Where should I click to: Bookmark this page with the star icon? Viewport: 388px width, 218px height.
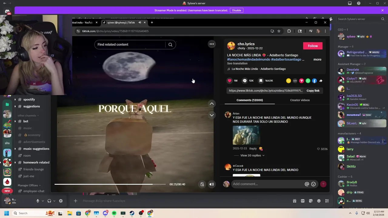click(x=279, y=31)
